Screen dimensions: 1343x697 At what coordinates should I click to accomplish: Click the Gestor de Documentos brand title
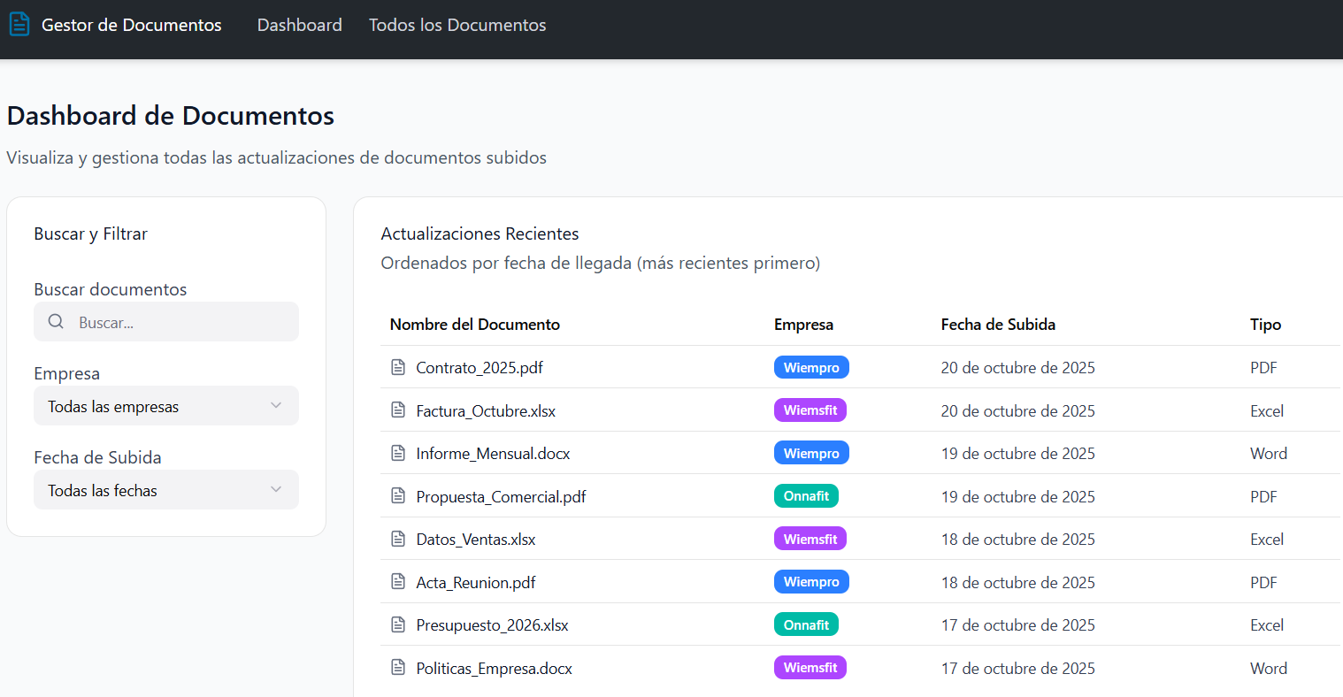point(131,25)
